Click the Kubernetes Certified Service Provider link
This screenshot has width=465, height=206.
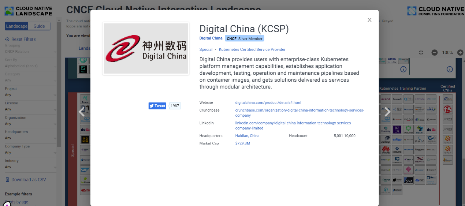coord(252,49)
